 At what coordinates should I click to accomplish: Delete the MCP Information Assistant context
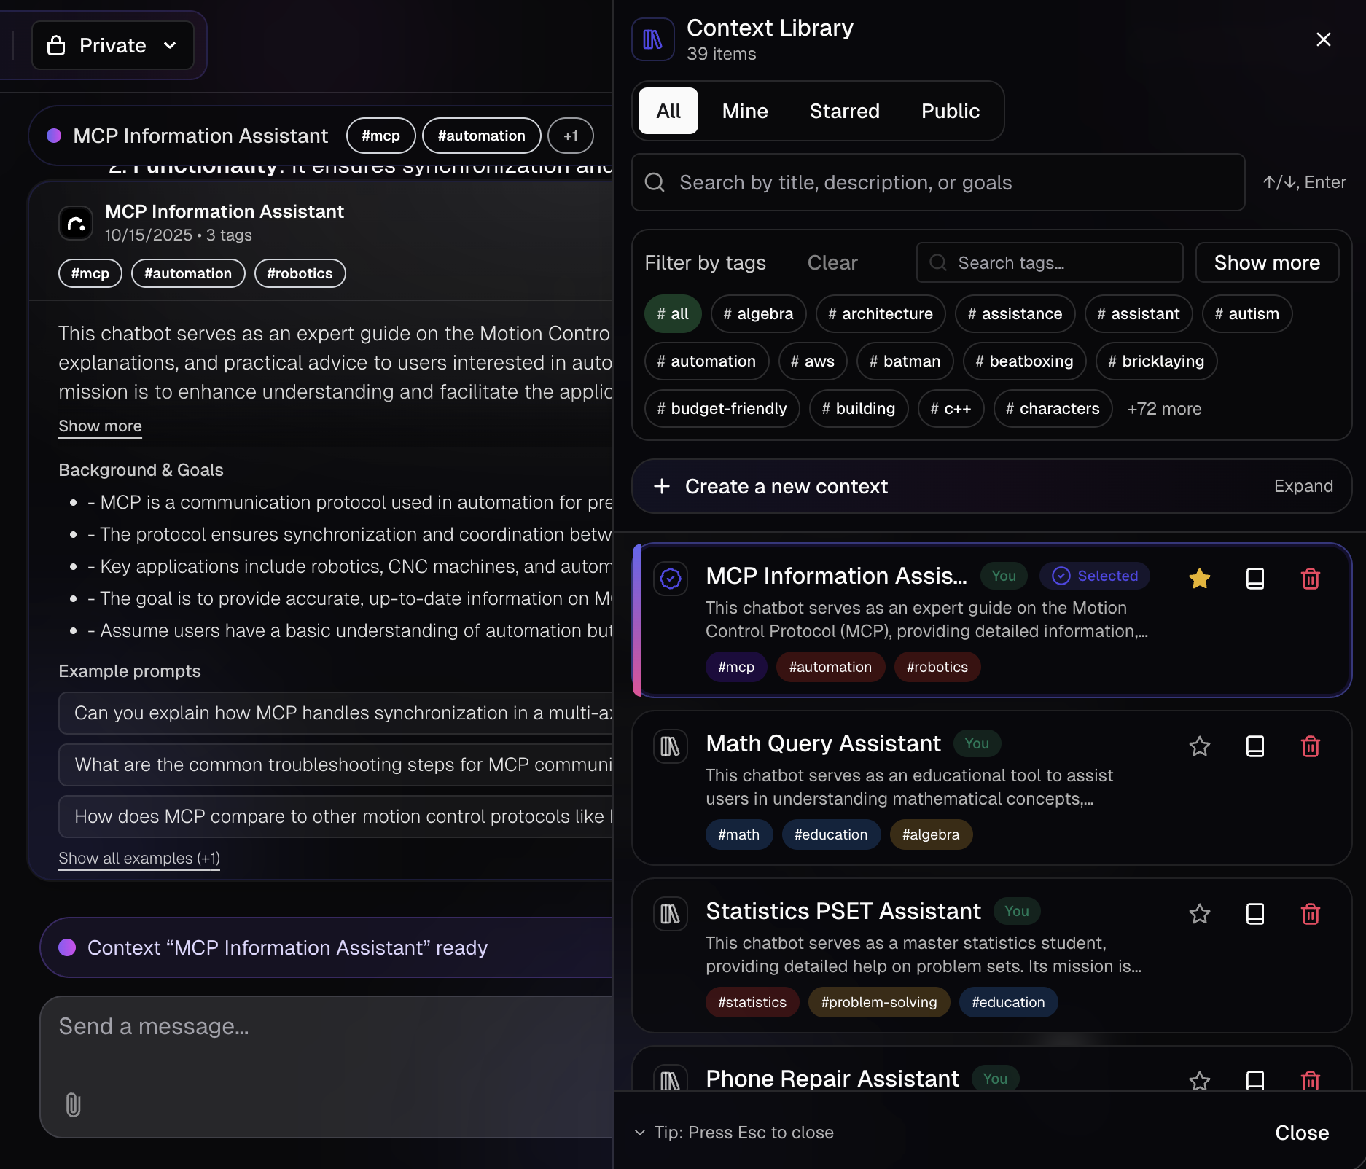(1310, 579)
